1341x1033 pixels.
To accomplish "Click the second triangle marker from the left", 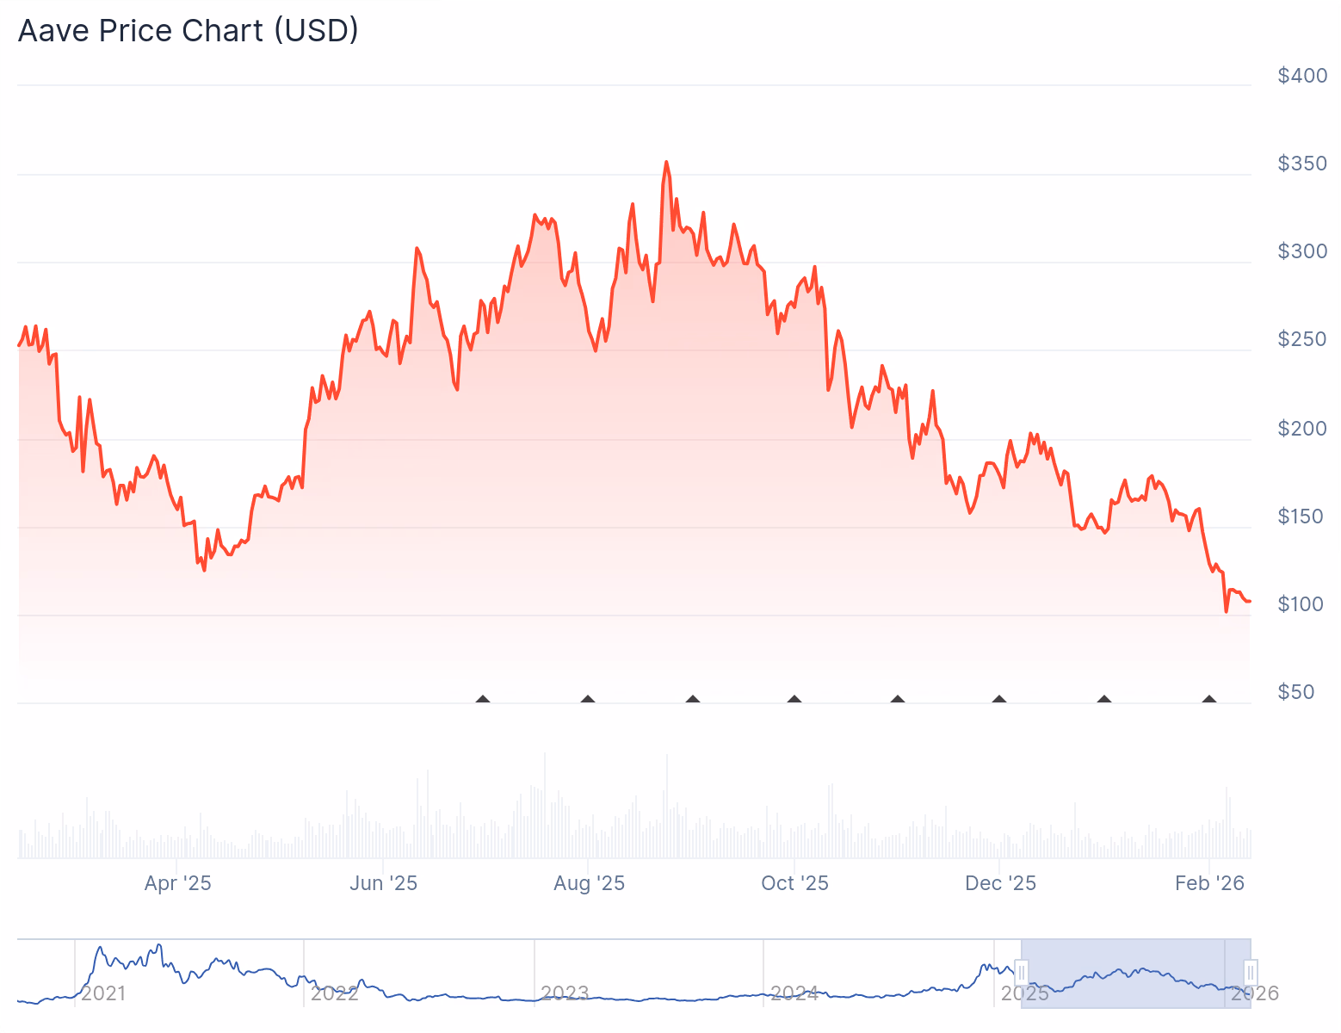I will [586, 698].
